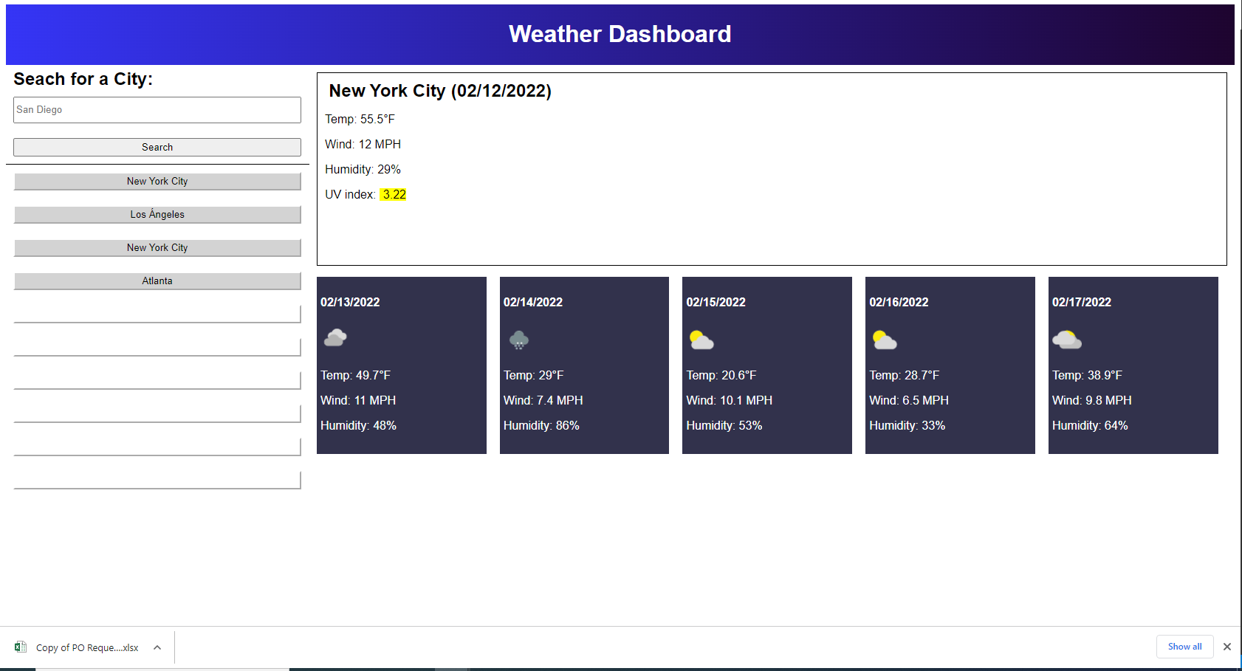
Task: Click the city search input field
Action: pos(157,110)
